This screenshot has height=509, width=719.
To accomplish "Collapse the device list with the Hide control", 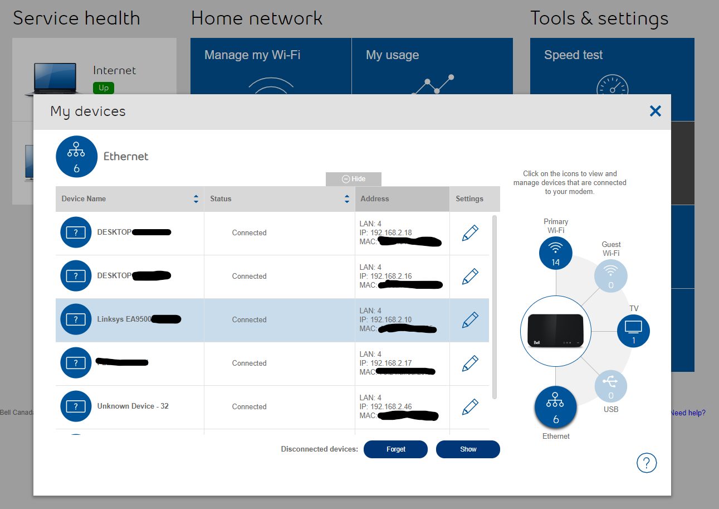I will tap(354, 178).
